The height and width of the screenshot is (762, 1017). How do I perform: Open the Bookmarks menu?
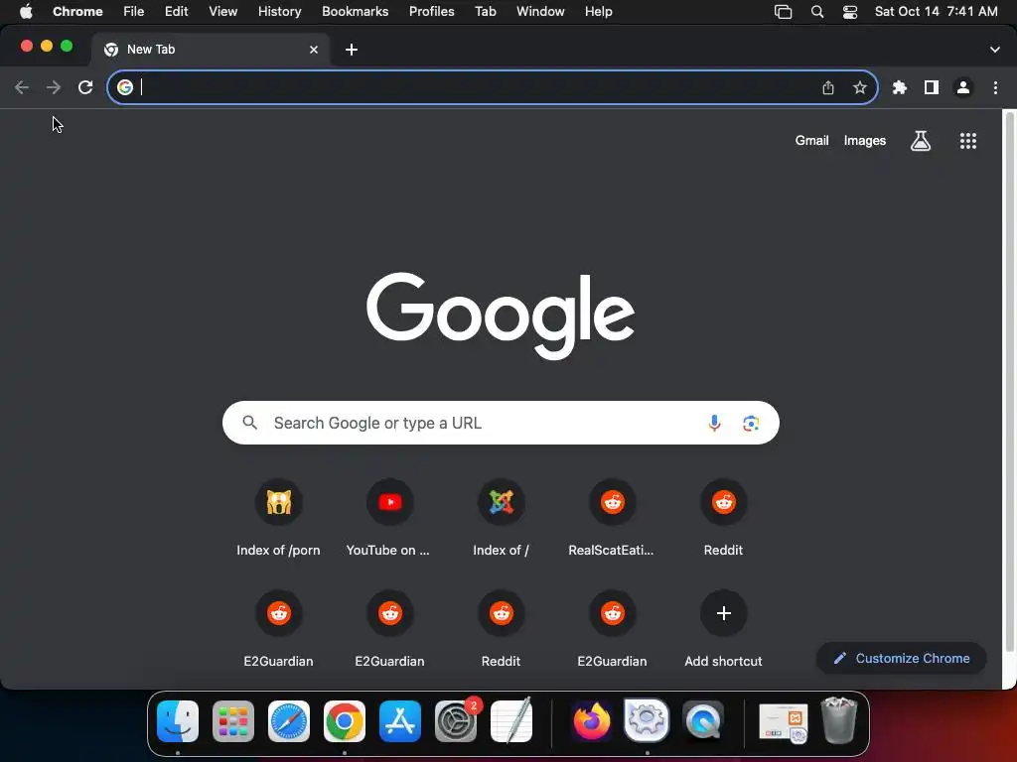tap(355, 12)
